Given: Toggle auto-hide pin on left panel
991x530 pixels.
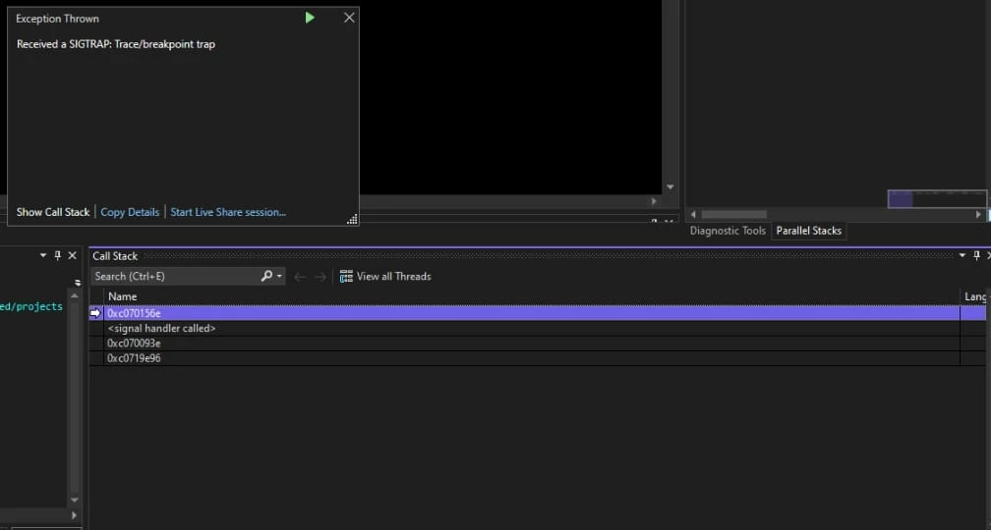Looking at the screenshot, I should click(x=57, y=255).
